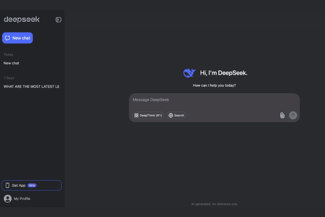Click the globe icon in the Search chip

[x=171, y=115]
